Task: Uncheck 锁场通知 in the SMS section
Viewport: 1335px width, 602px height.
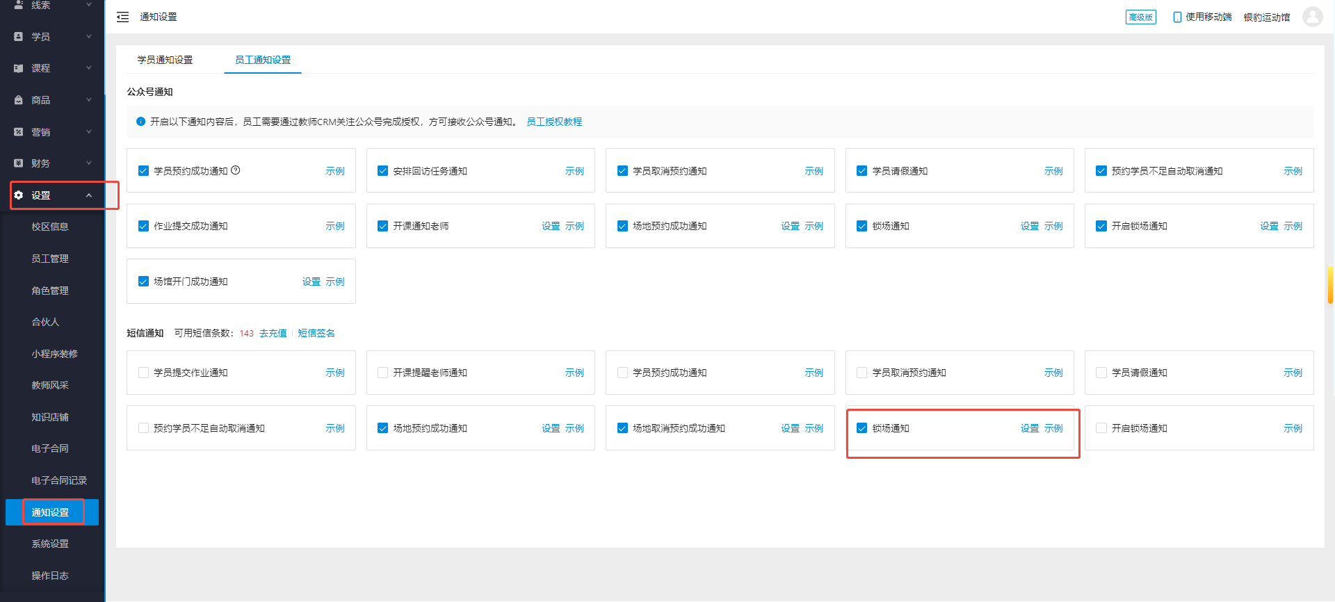Action: (861, 428)
